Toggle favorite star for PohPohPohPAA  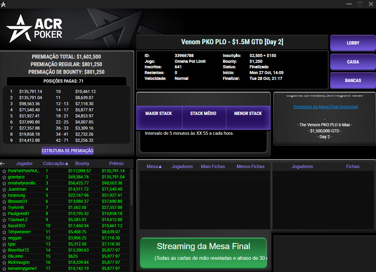pyautogui.click(x=4, y=171)
